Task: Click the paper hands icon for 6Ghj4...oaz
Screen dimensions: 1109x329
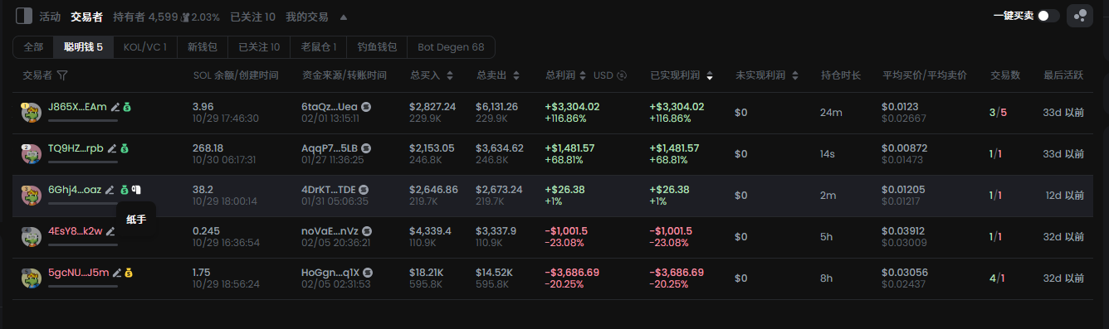Action: point(136,190)
